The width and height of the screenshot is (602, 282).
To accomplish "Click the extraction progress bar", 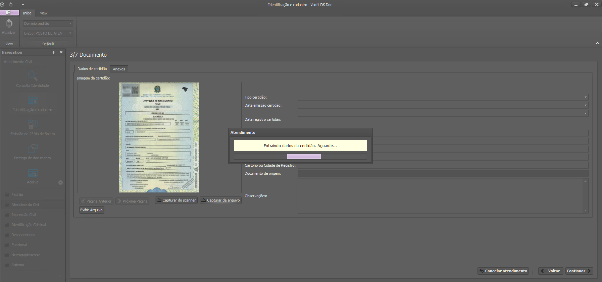I will pyautogui.click(x=300, y=157).
